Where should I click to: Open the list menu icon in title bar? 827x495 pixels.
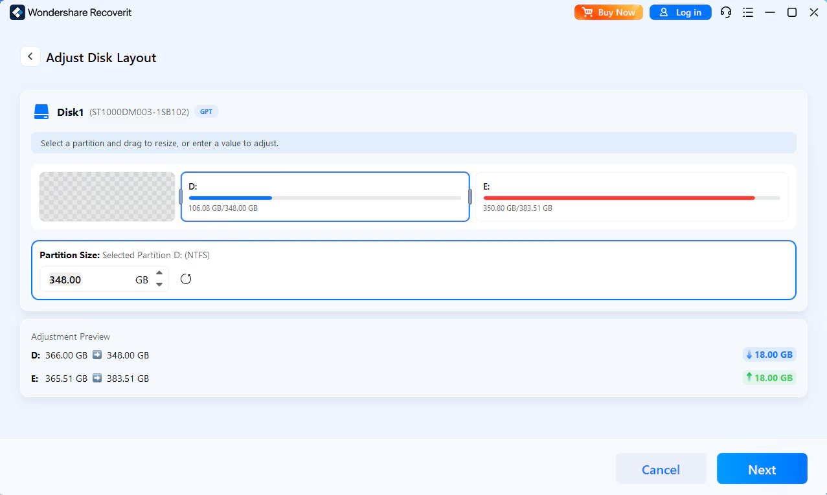[748, 12]
